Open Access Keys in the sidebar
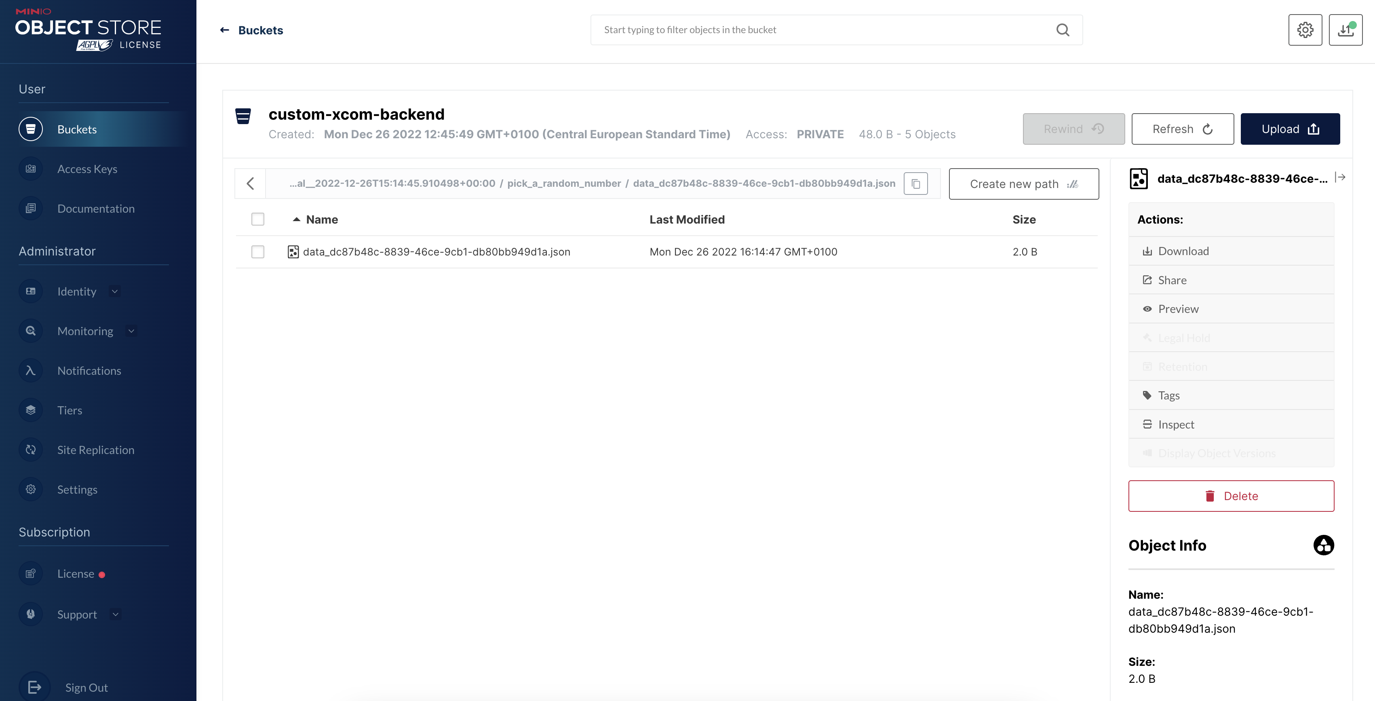This screenshot has height=701, width=1375. click(87, 169)
